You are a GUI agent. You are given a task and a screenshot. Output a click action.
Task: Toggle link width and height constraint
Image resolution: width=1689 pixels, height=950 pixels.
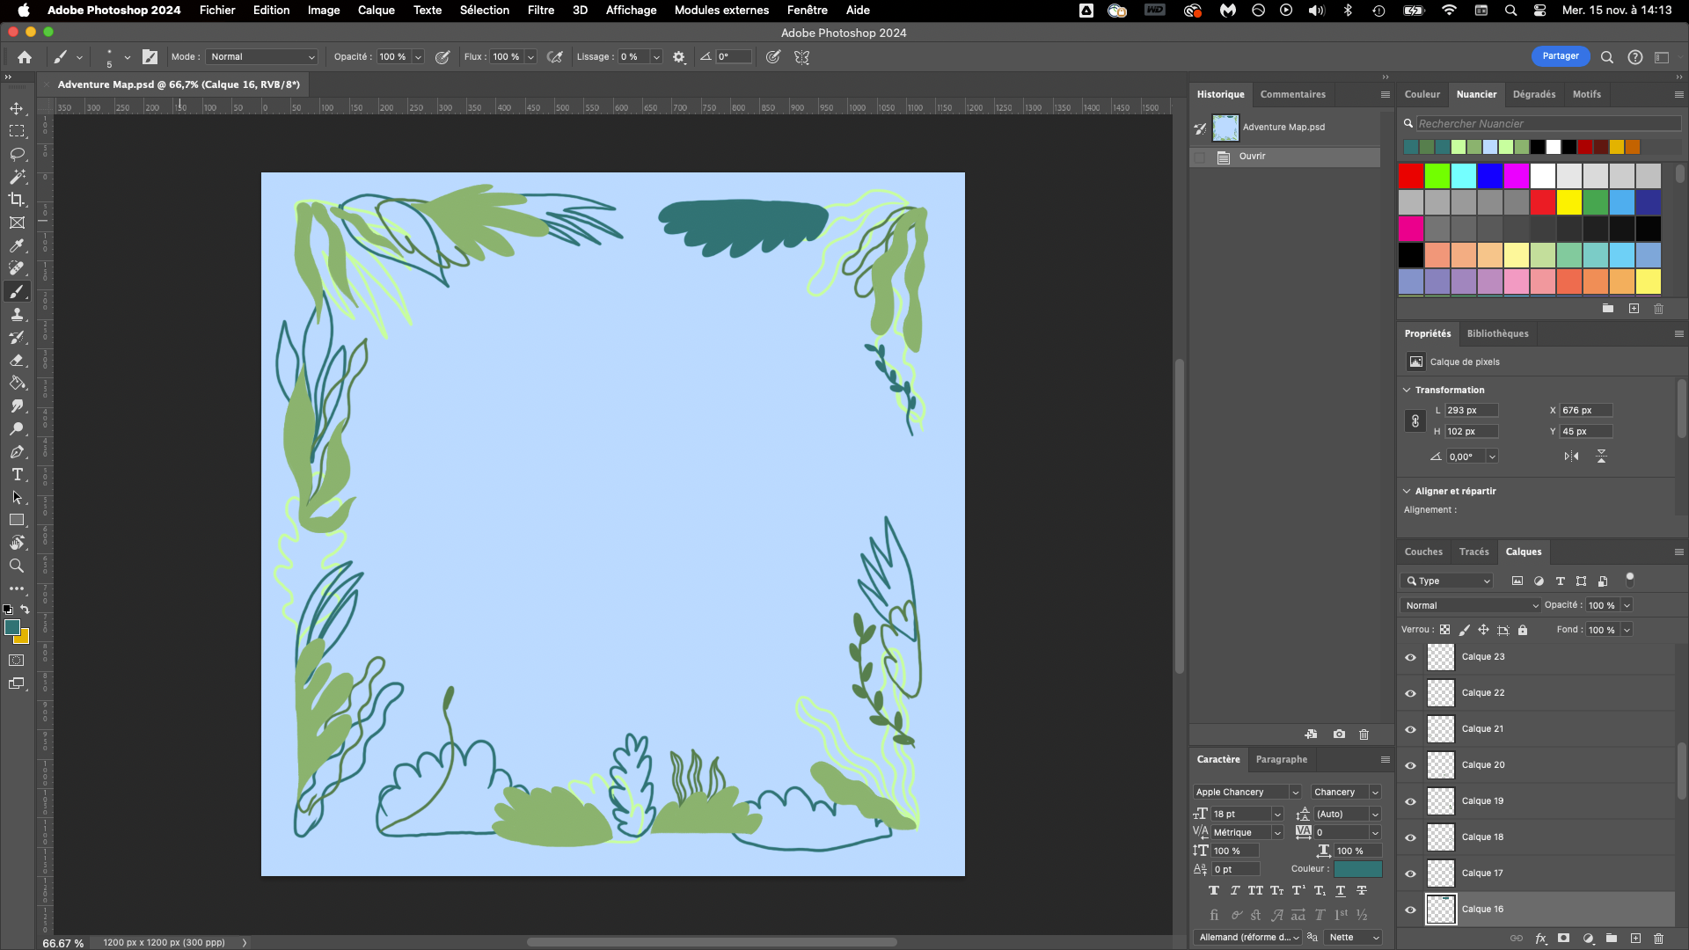pos(1415,421)
